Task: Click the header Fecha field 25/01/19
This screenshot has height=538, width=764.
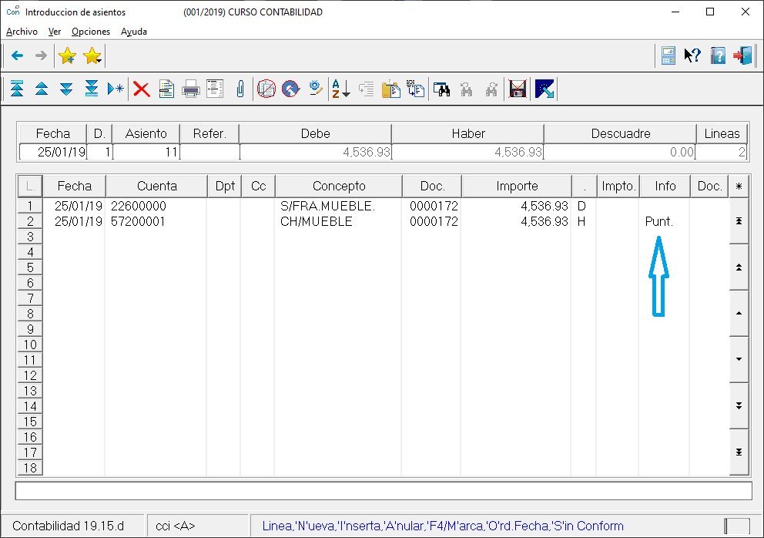Action: [53, 152]
